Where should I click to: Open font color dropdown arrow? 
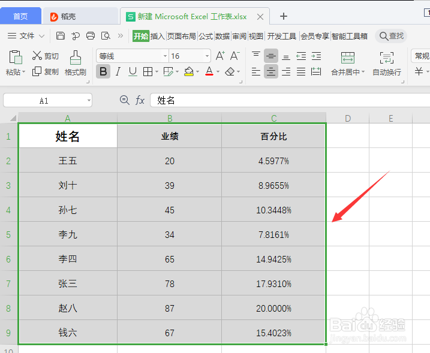(x=218, y=72)
